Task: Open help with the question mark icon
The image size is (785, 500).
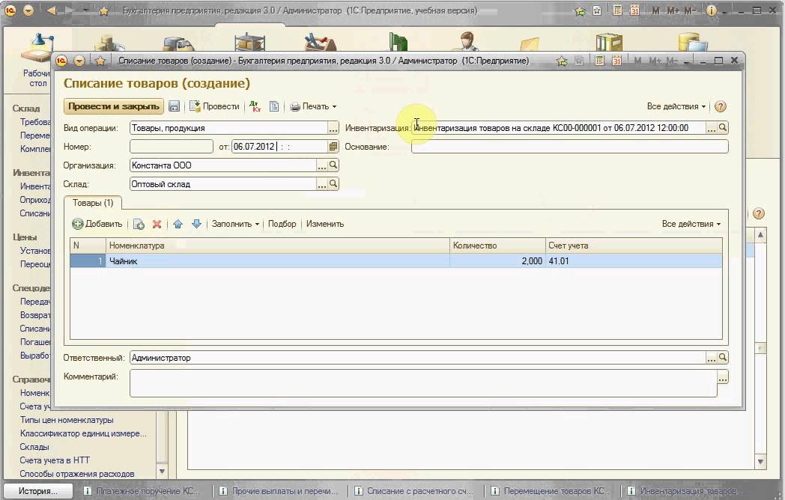Action: click(720, 106)
